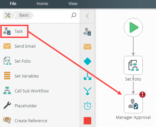Viewport: 156px width, 127px height.
Task: Select the Call Sub Workflow hierarchy icon
Action: [x=7, y=90]
